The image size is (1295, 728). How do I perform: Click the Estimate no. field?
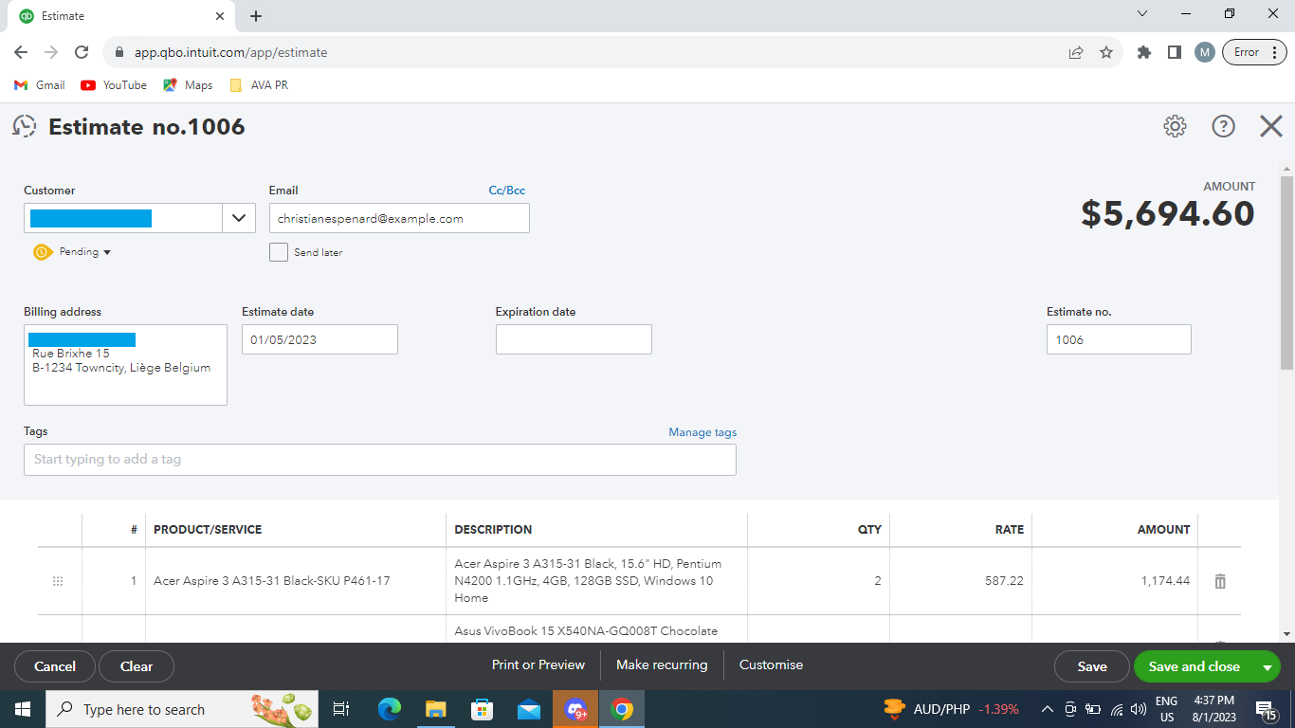[x=1119, y=339]
